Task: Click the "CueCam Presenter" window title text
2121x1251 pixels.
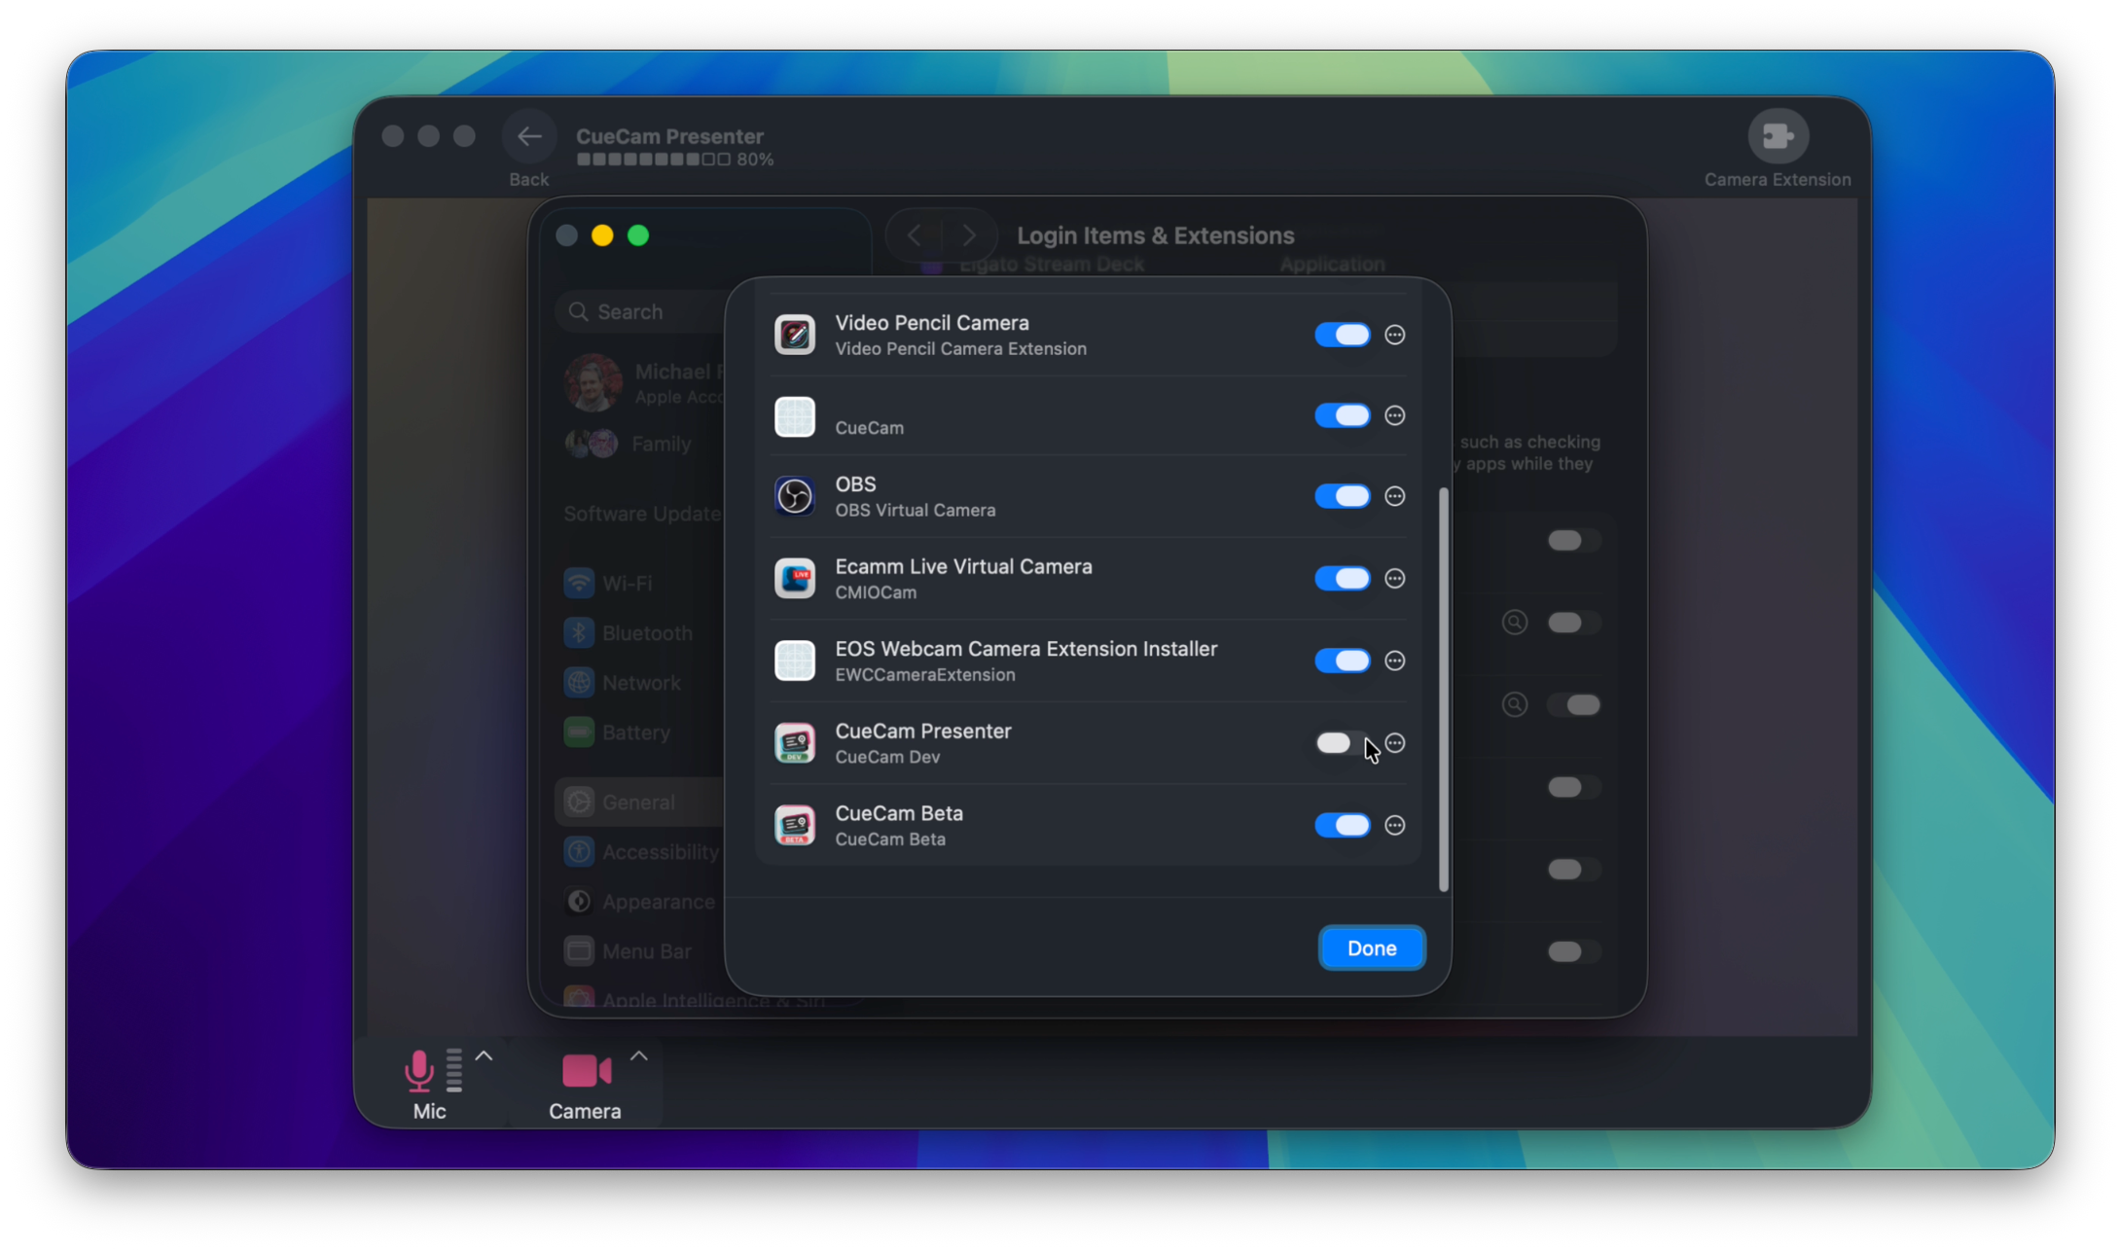Action: click(669, 136)
